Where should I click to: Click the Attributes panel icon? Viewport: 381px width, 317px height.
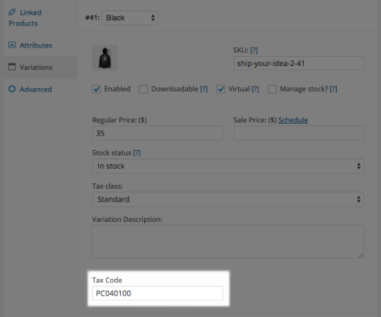(x=12, y=45)
